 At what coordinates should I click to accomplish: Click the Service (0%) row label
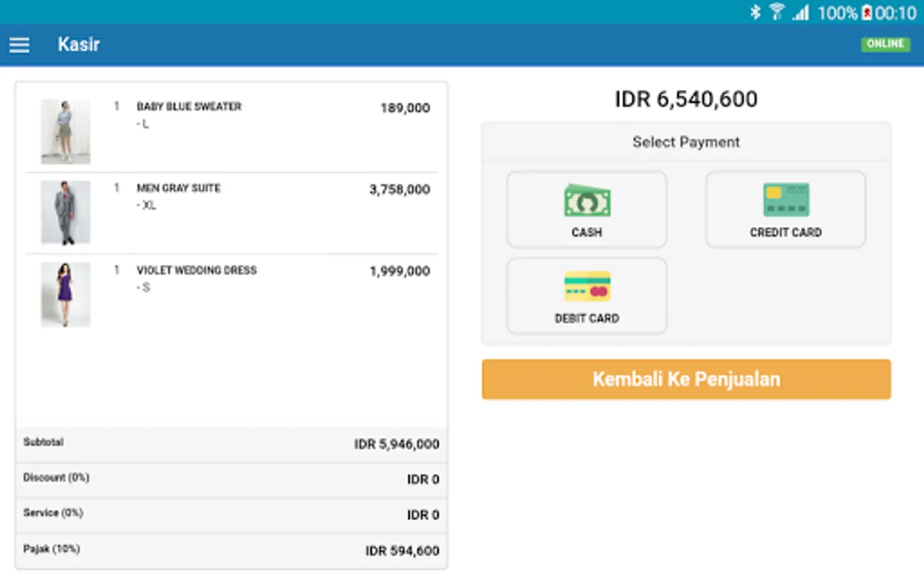pyautogui.click(x=53, y=513)
